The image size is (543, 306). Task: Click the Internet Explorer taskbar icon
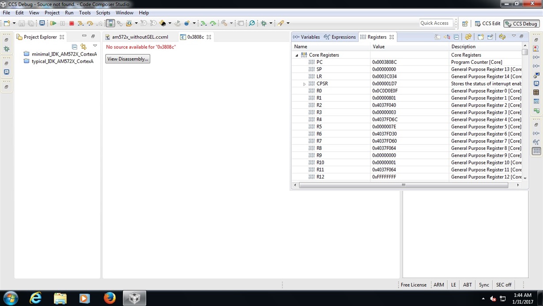point(35,298)
